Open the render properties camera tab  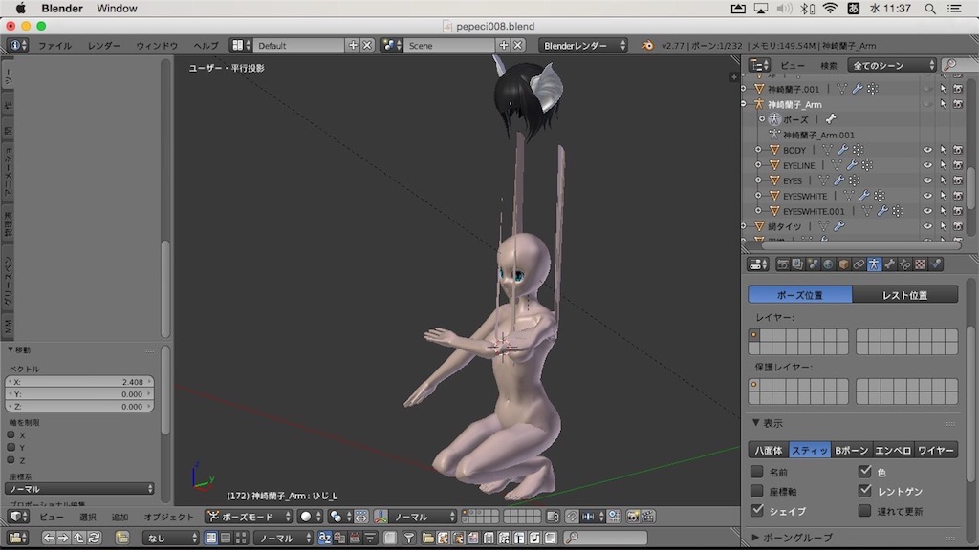[x=782, y=264]
